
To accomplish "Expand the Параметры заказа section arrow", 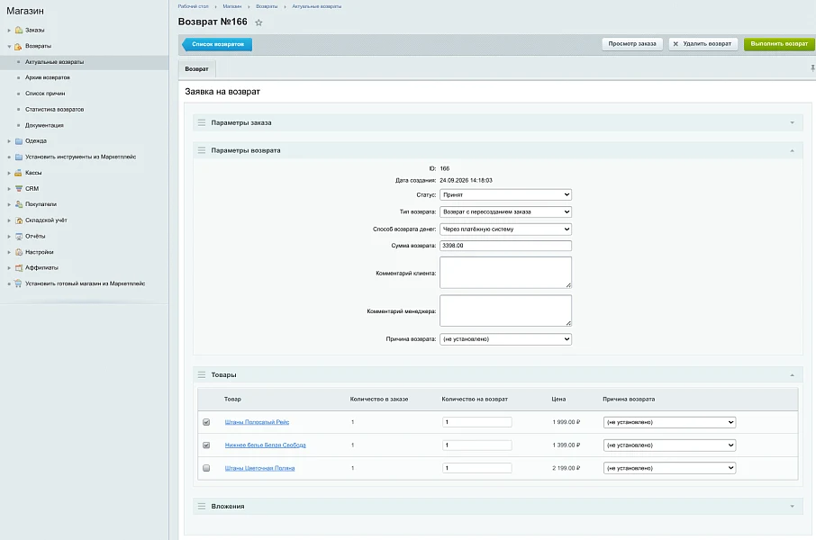I will tap(792, 122).
